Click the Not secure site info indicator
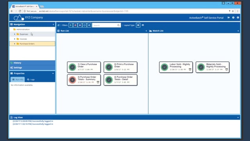 pyautogui.click(x=30, y=11)
